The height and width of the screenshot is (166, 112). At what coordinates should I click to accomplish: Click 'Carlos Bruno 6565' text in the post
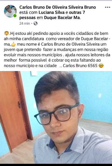click(x=80, y=66)
